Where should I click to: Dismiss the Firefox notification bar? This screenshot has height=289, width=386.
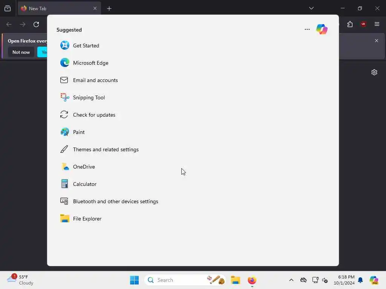[x=376, y=41]
